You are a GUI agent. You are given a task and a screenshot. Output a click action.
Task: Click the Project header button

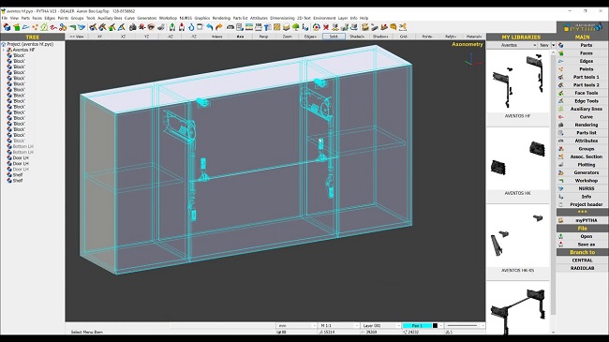(x=582, y=204)
